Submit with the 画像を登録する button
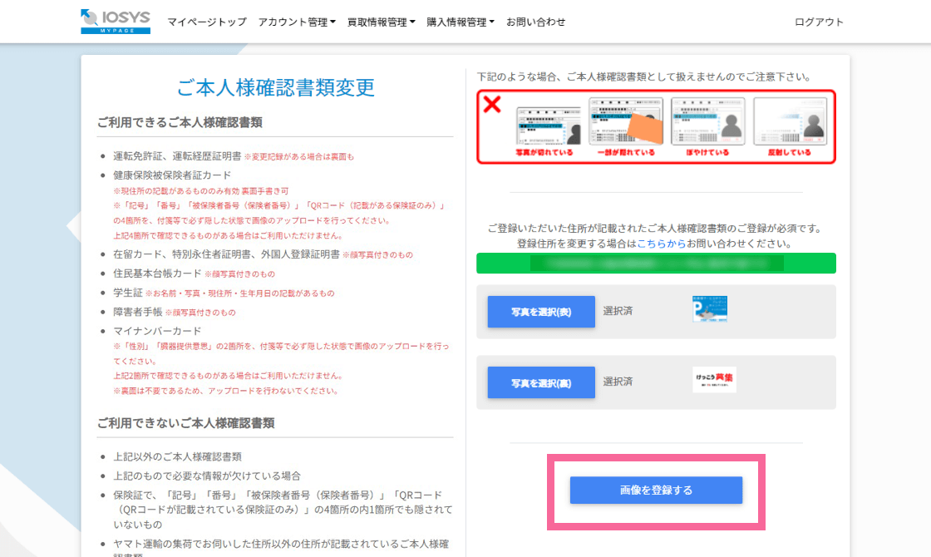Screen dimensions: 931x557 656,490
